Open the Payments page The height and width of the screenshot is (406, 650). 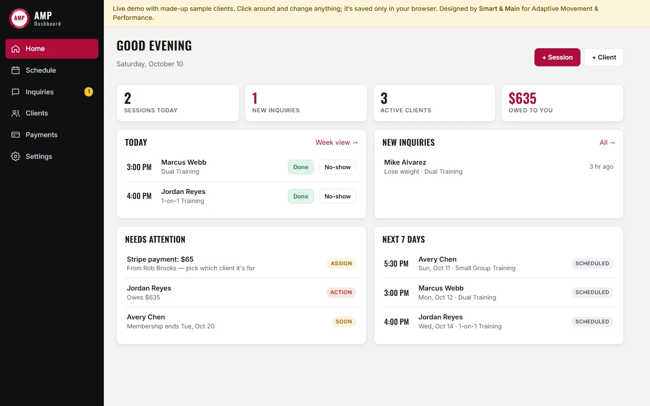click(x=52, y=135)
